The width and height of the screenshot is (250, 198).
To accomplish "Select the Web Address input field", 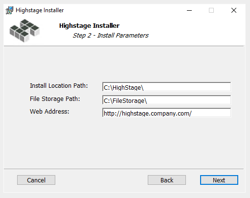I will (x=166, y=113).
